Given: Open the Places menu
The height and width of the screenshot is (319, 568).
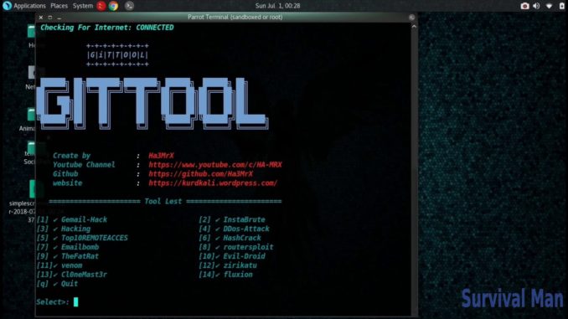Looking at the screenshot, I should coord(59,6).
